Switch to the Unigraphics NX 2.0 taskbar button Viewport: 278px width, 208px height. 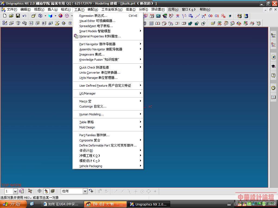[x=149, y=204]
